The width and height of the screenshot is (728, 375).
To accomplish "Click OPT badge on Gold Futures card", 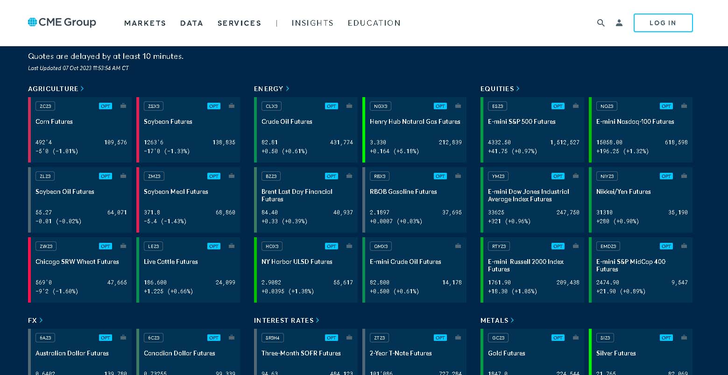I will point(558,338).
